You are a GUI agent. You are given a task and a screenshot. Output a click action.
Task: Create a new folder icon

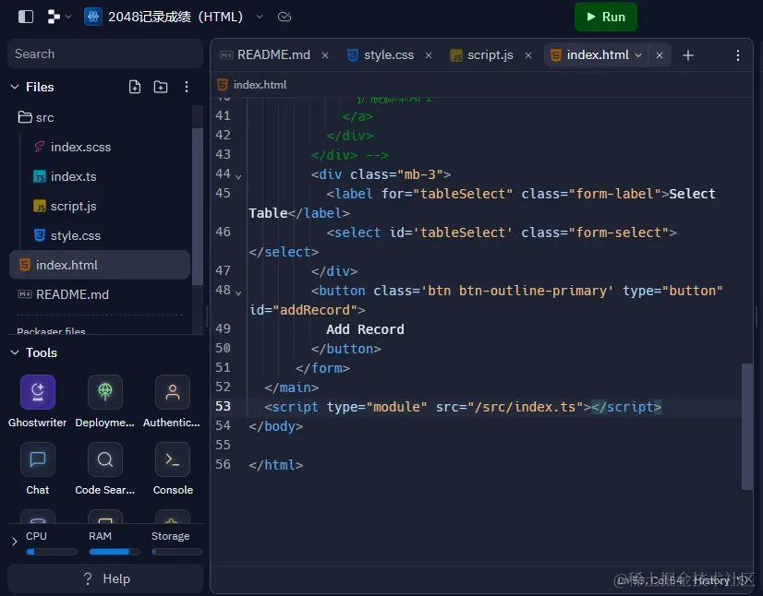tap(161, 87)
